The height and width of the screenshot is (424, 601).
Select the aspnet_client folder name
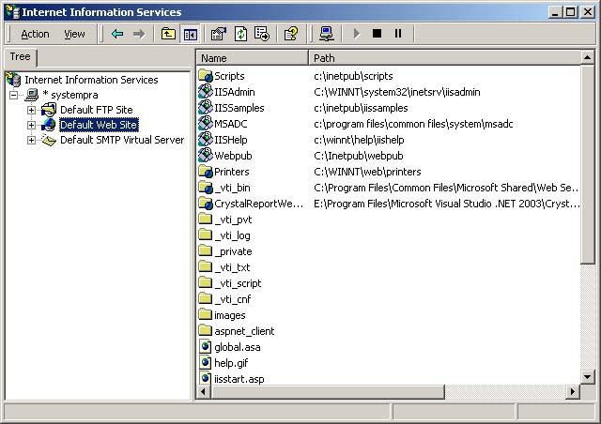click(244, 331)
